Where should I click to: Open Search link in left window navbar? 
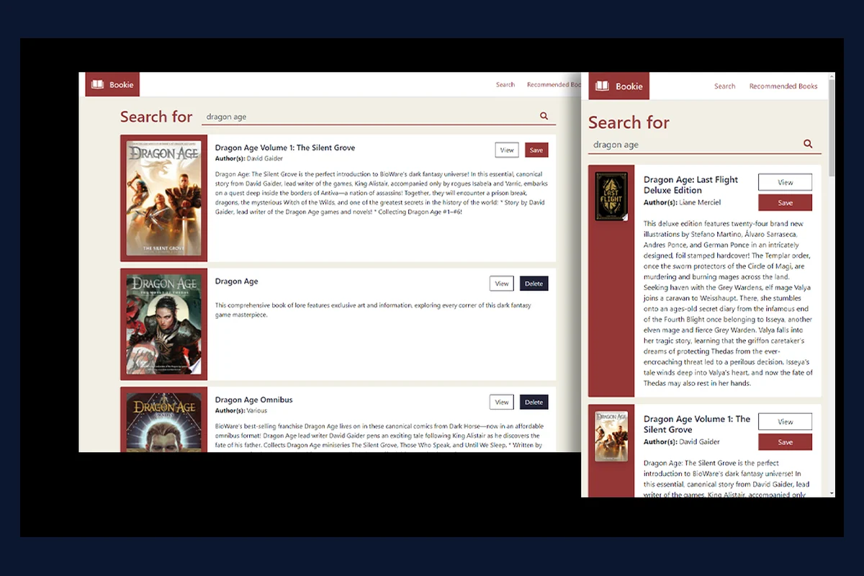pos(505,84)
